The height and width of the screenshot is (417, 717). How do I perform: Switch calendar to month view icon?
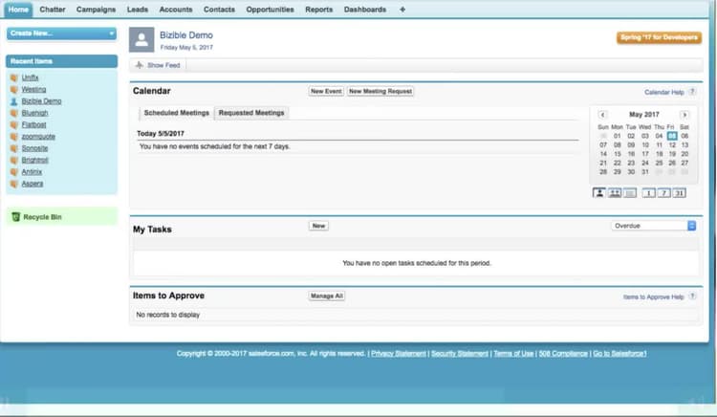coord(680,193)
